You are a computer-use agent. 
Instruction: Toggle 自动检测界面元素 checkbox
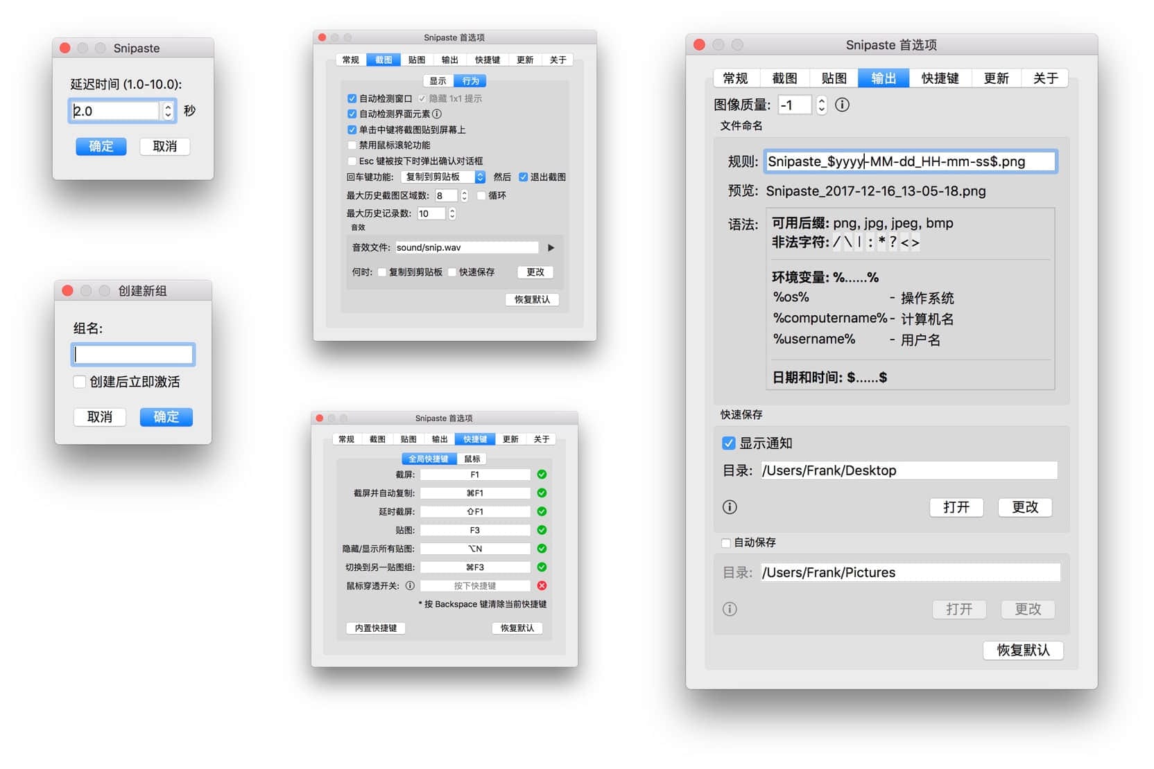352,114
